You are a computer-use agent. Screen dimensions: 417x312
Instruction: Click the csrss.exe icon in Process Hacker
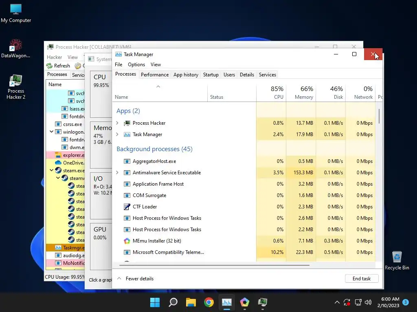(x=58, y=124)
